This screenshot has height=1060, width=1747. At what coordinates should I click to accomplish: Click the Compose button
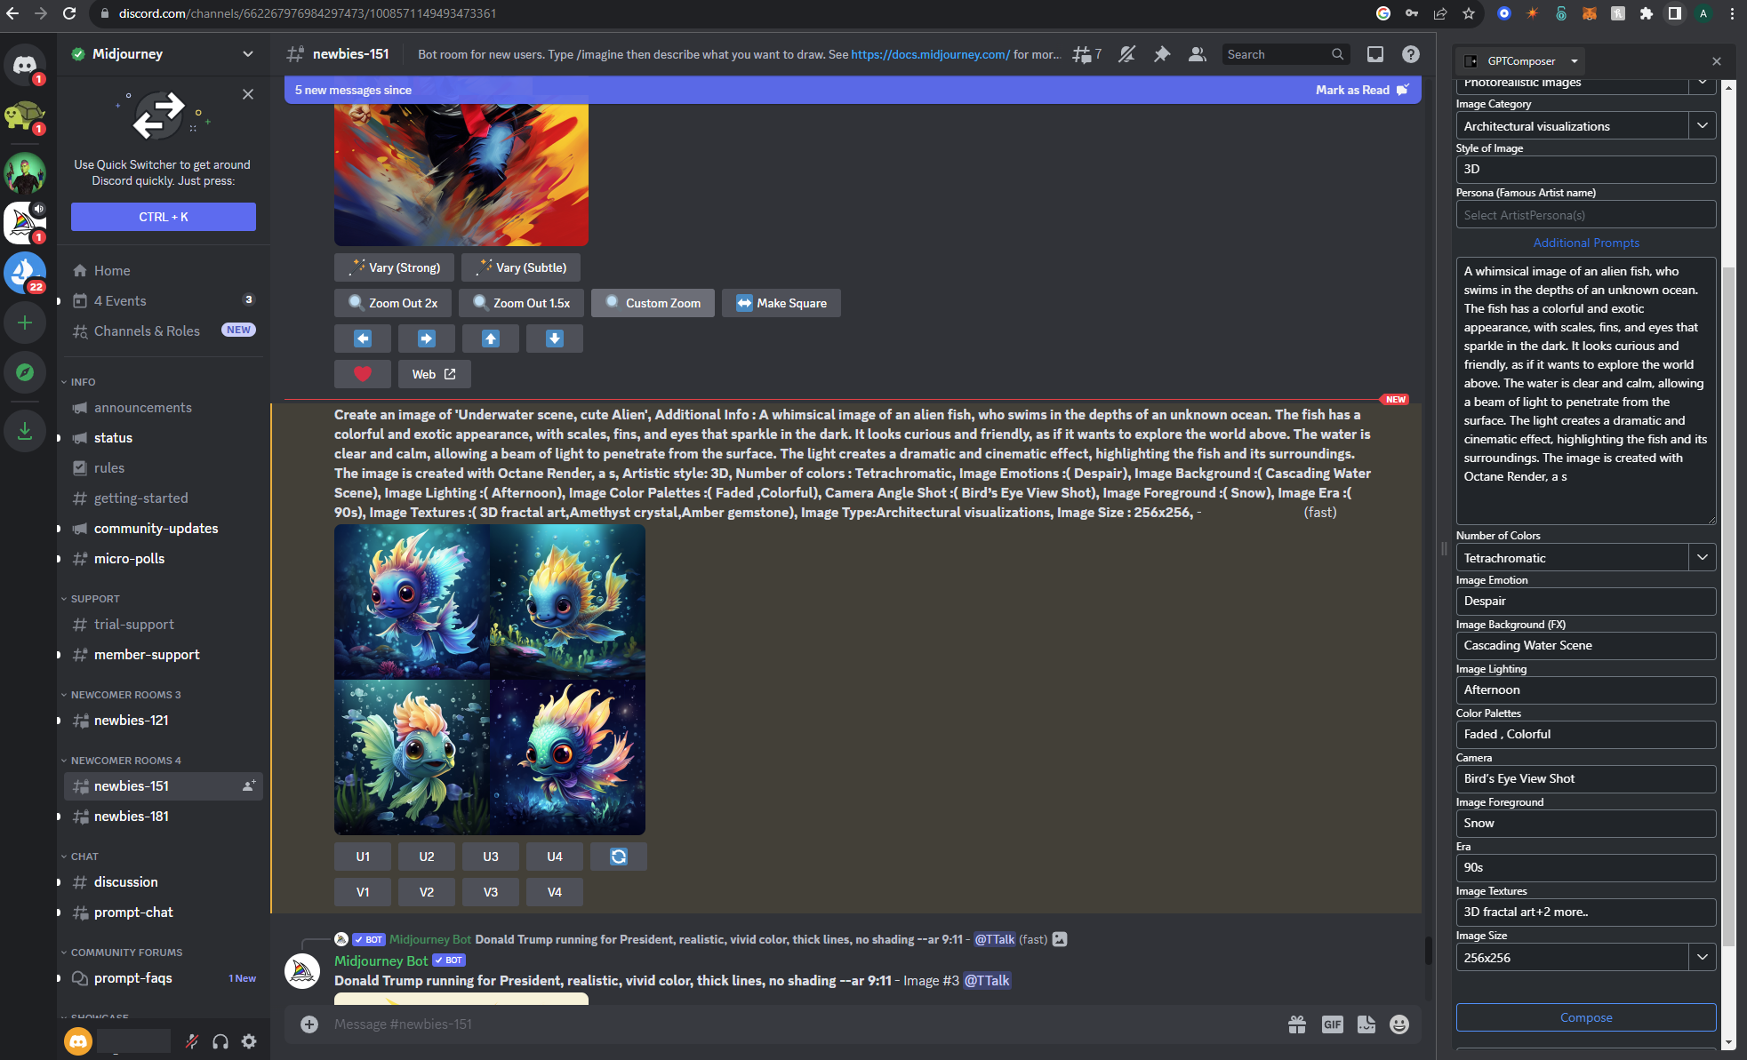pos(1585,1017)
